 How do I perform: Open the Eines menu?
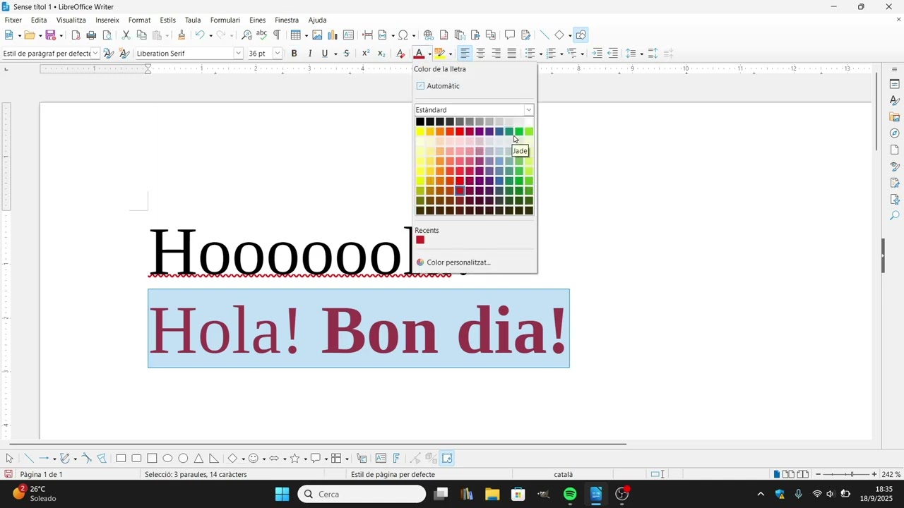257,20
